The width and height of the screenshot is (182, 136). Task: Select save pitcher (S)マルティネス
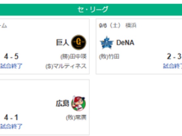[x=66, y=66]
